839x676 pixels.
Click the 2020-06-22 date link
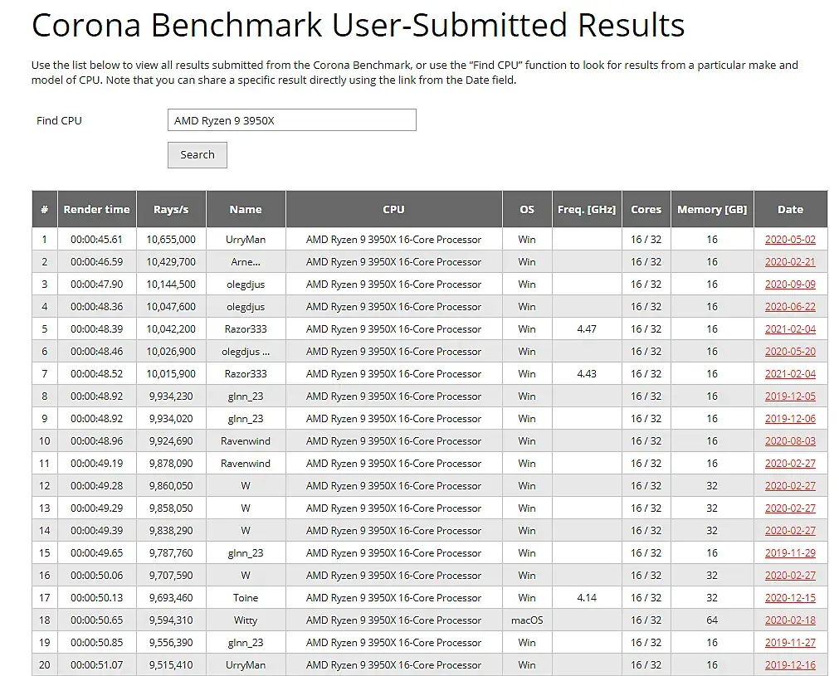coord(790,307)
